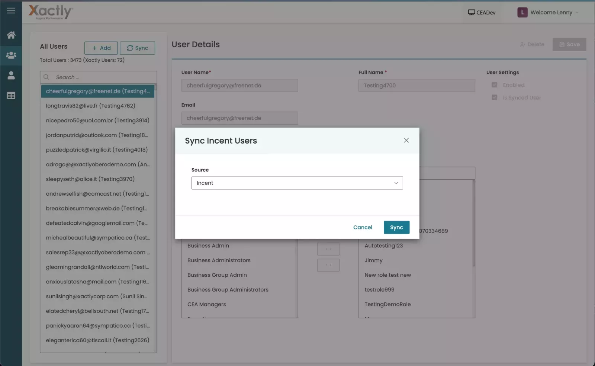Viewport: 595px width, 366px height.
Task: Toggle the Is Synced User checkbox
Action: coord(494,97)
